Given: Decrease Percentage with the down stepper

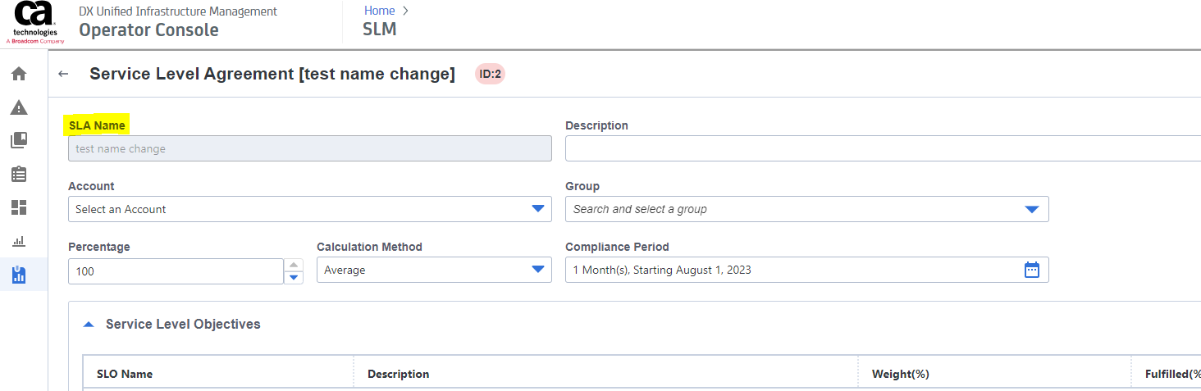Looking at the screenshot, I should 294,277.
